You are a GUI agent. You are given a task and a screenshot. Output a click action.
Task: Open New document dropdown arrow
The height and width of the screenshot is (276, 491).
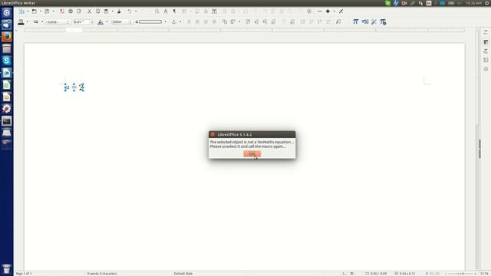(x=28, y=11)
